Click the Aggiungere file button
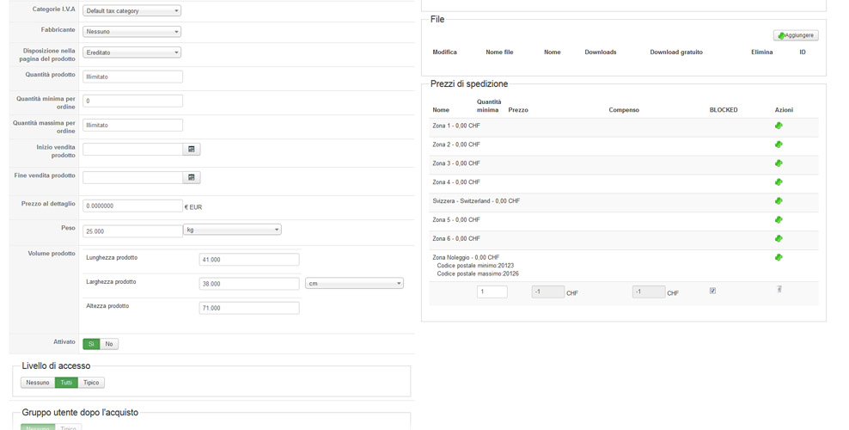This screenshot has height=430, width=849. 796,35
